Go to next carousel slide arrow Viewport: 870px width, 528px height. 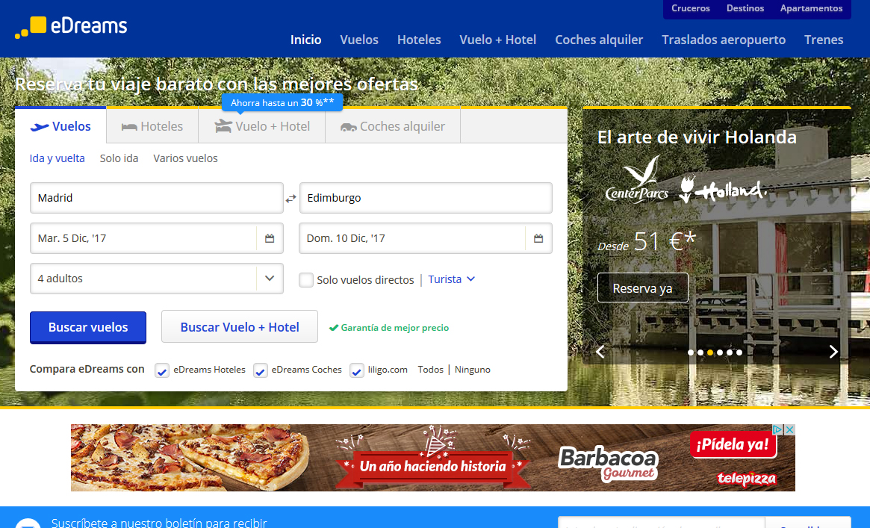[833, 352]
